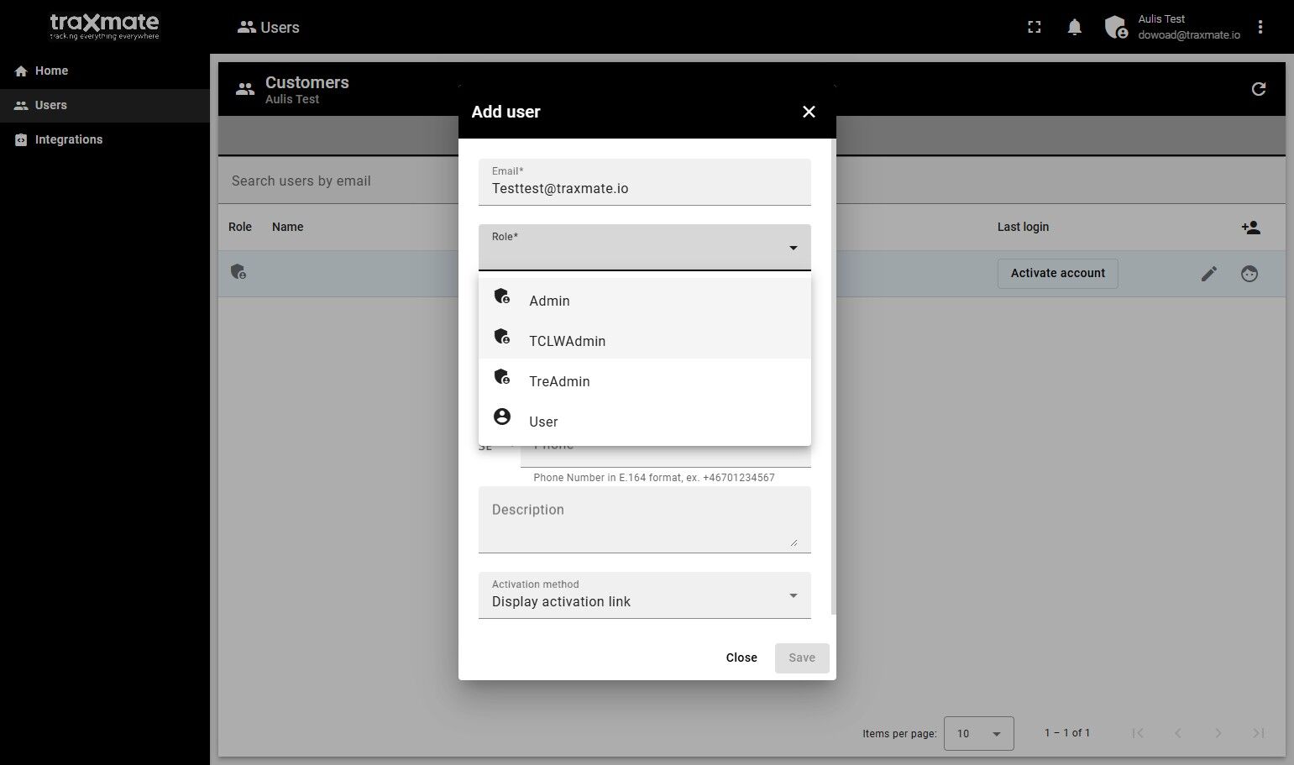This screenshot has height=765, width=1294.
Task: Click the TCLWAdmin role shield icon
Action: [x=502, y=336]
